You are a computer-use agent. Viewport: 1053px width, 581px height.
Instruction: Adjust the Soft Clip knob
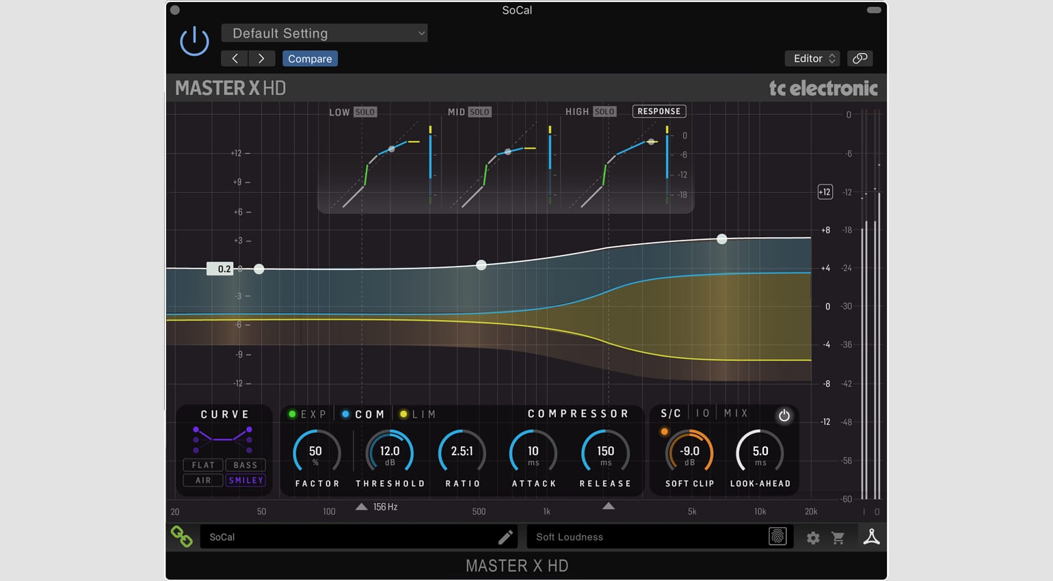click(689, 452)
